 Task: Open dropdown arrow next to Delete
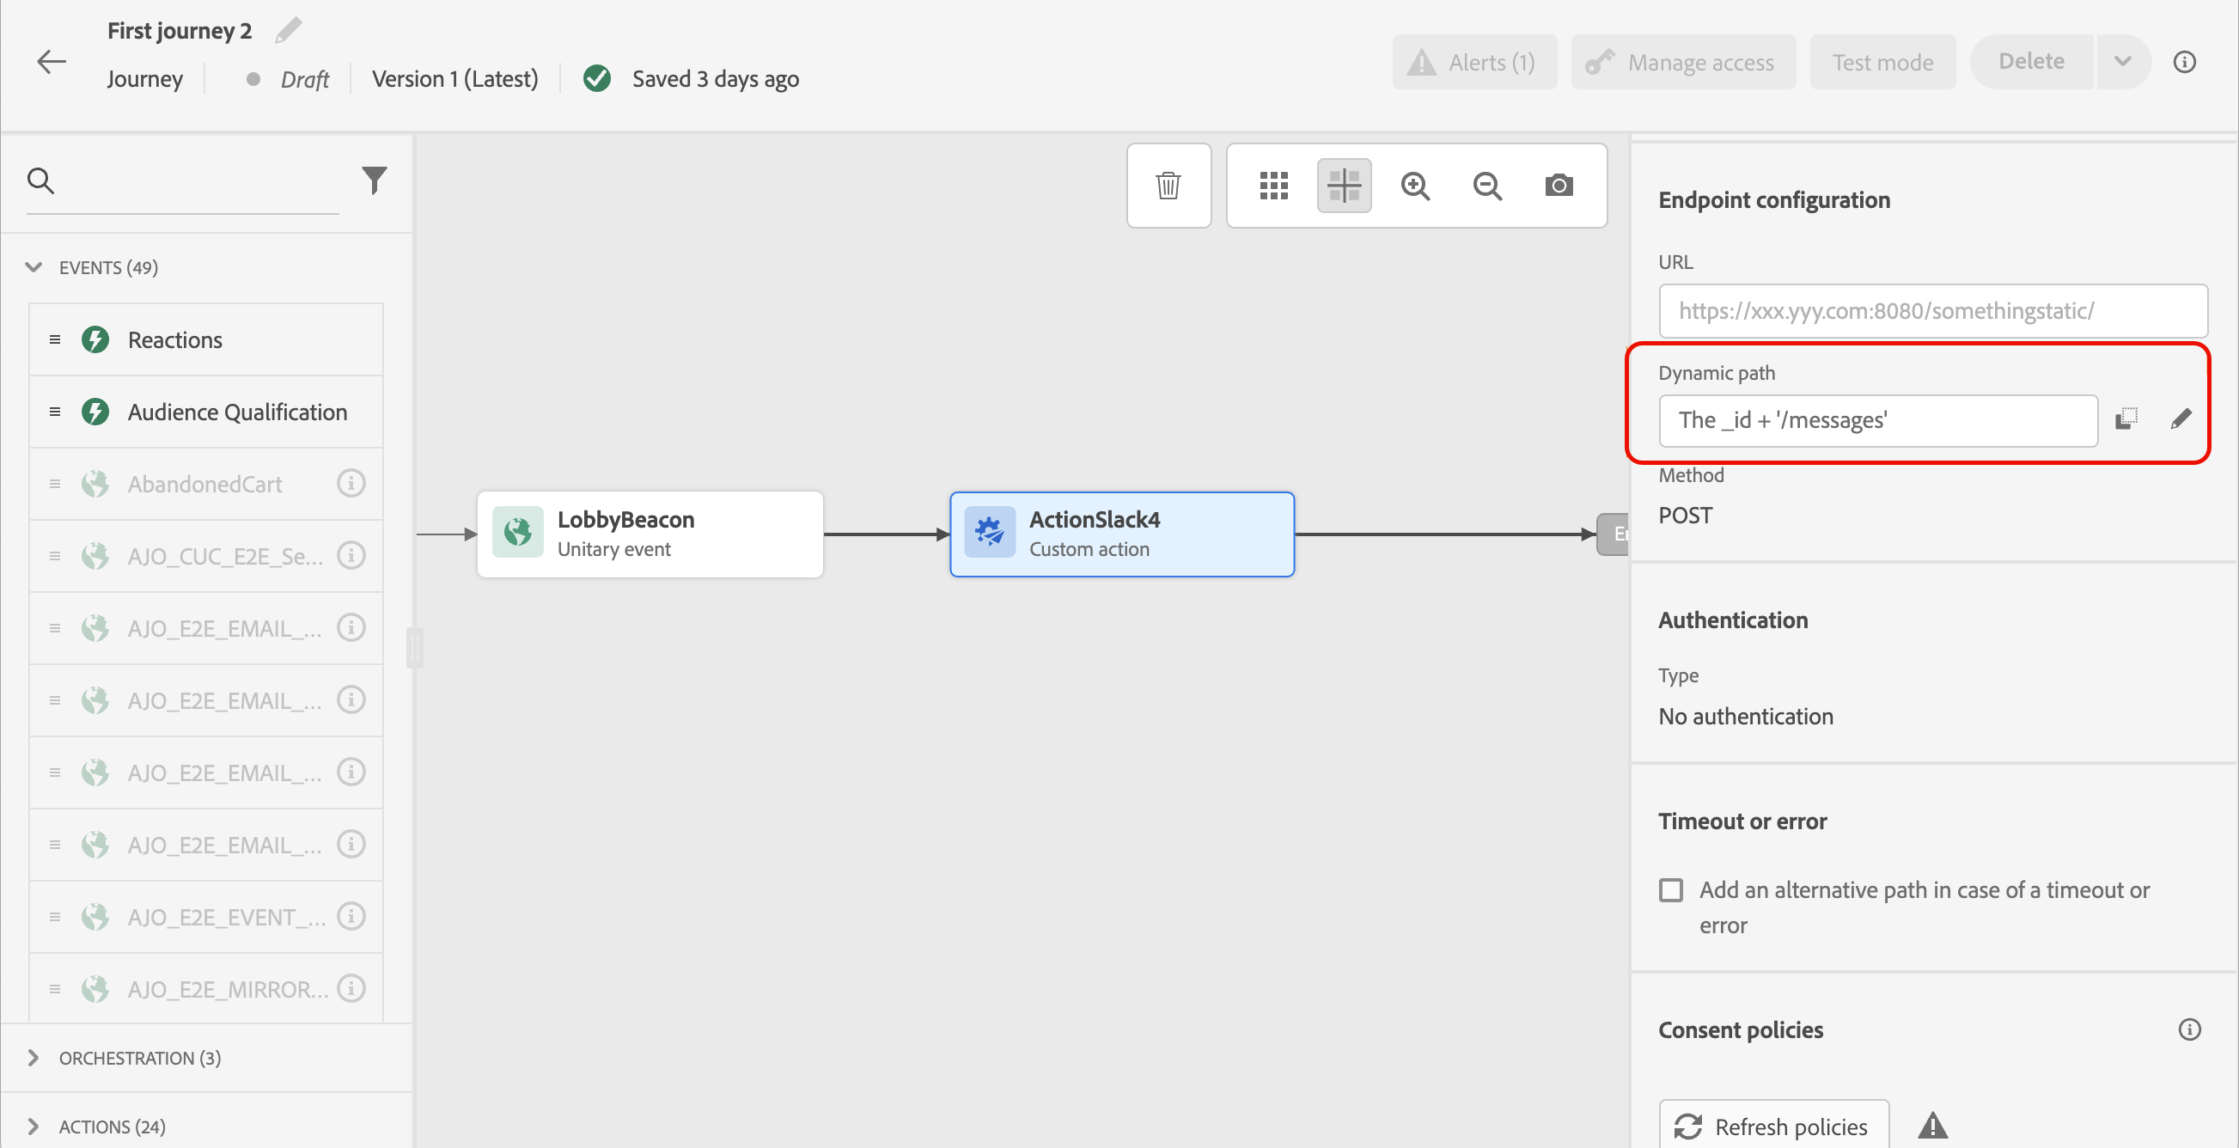2122,62
